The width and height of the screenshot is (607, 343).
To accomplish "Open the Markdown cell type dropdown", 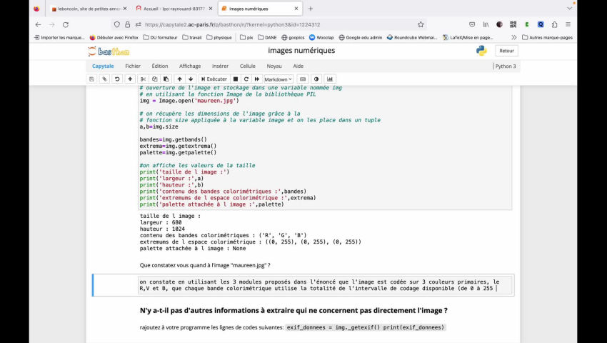I will coord(278,79).
